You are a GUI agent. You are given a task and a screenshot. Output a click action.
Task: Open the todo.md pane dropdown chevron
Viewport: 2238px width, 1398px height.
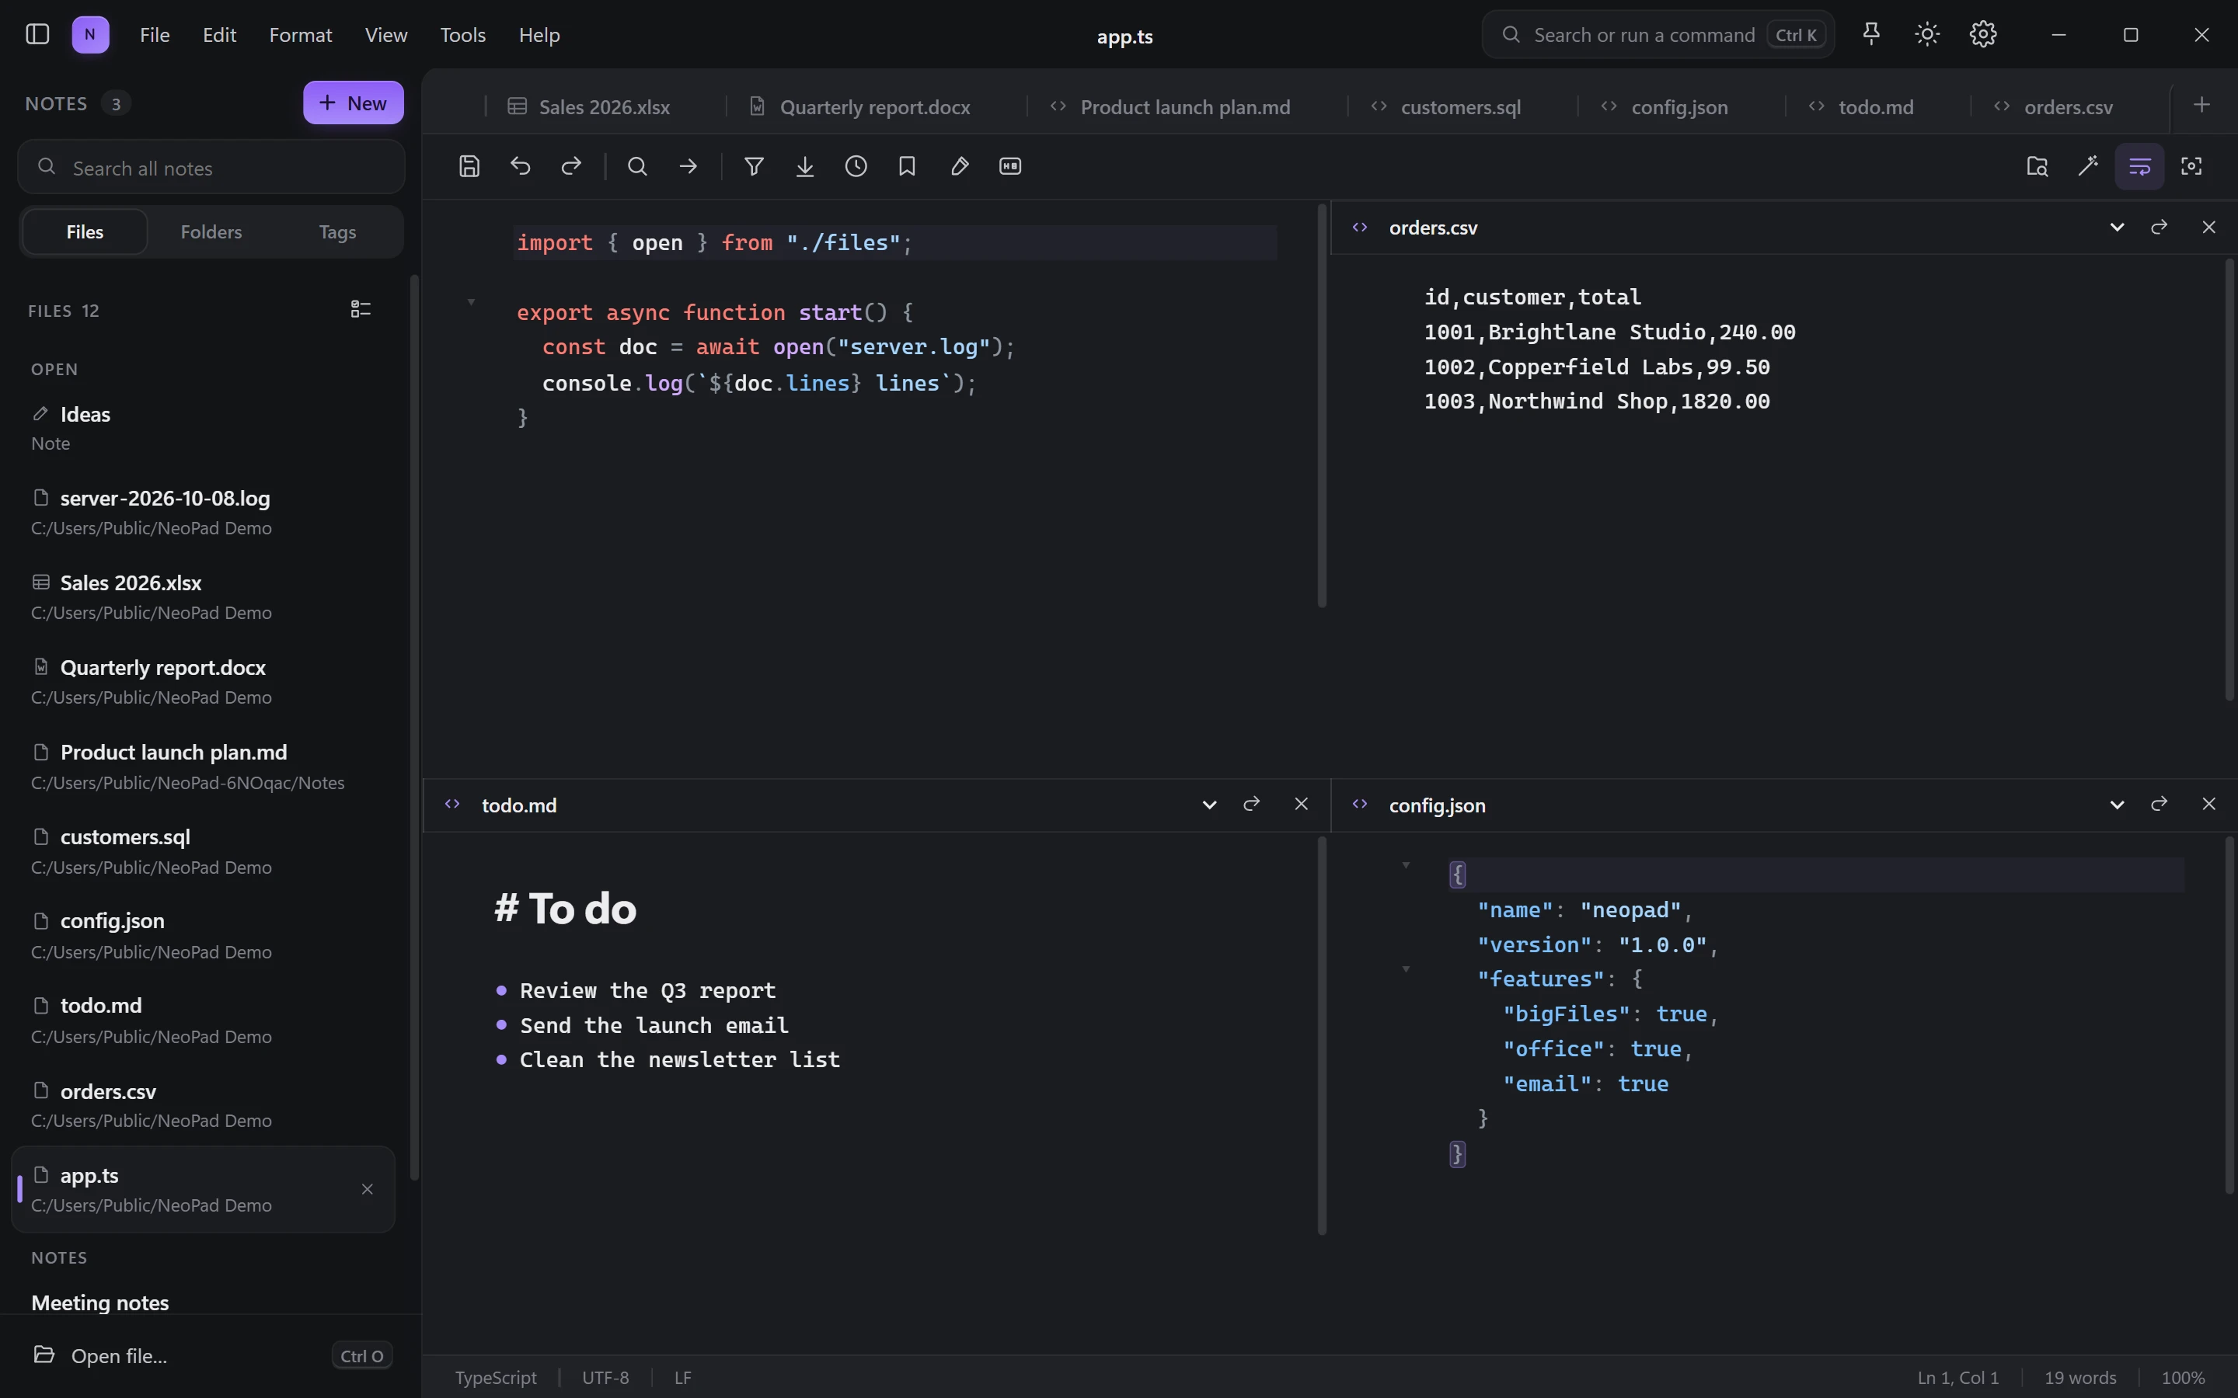tap(1208, 805)
